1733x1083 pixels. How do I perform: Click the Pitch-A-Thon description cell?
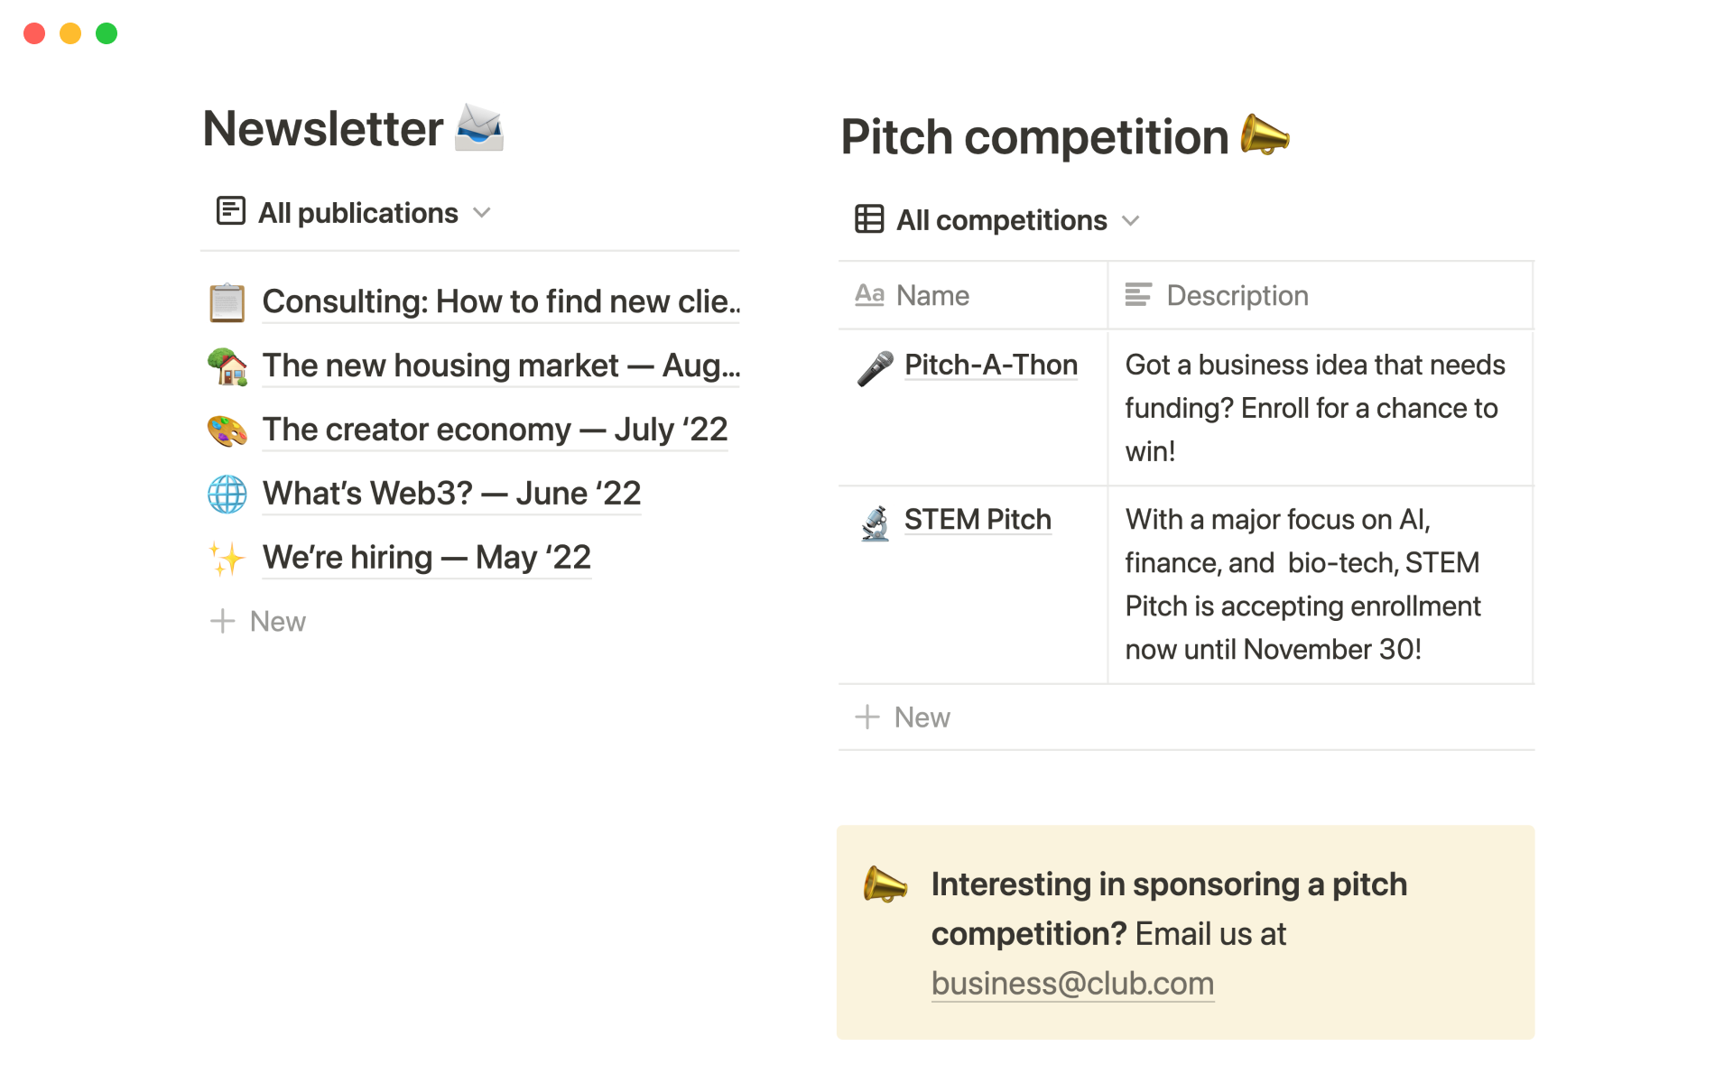pos(1318,408)
